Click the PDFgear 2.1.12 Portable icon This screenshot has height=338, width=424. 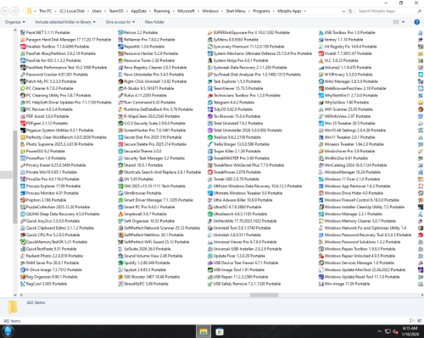coord(23,124)
